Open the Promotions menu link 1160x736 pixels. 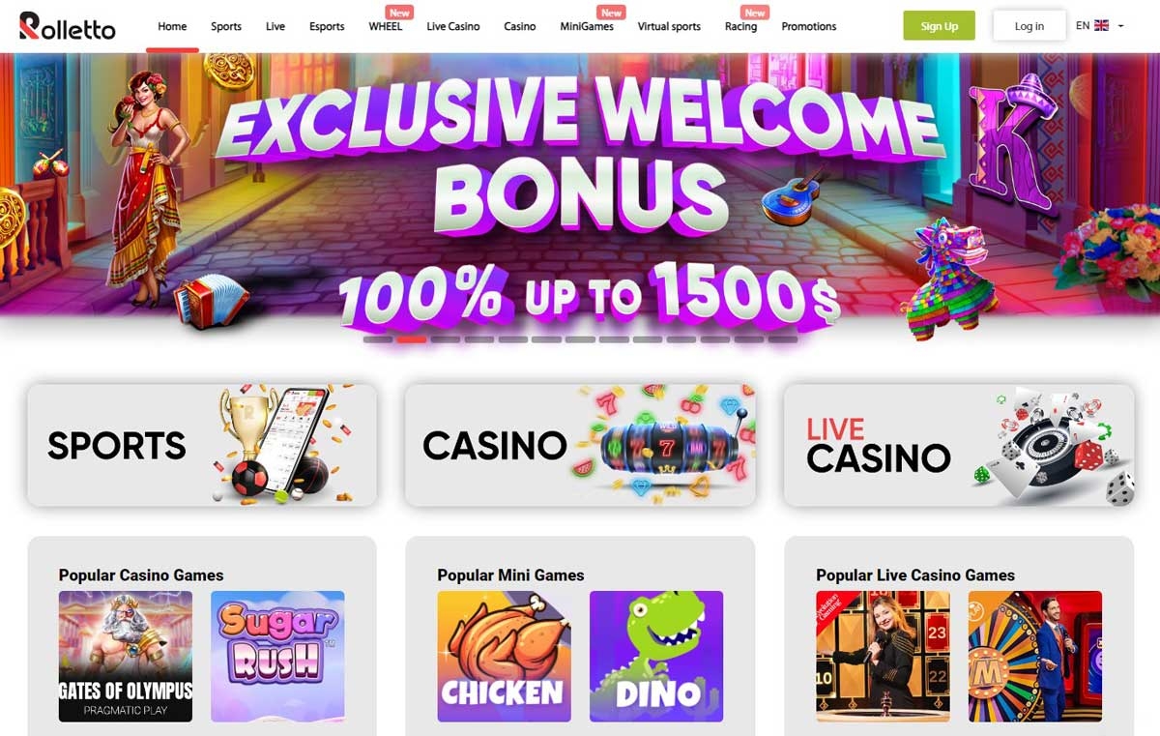coord(809,26)
